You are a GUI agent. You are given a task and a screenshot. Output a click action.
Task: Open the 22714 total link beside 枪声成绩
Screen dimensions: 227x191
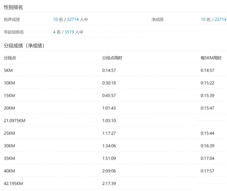[x=73, y=20]
